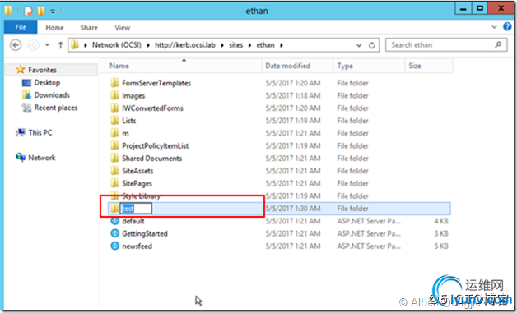Switch to the Home ribbon tab

pyautogui.click(x=54, y=28)
